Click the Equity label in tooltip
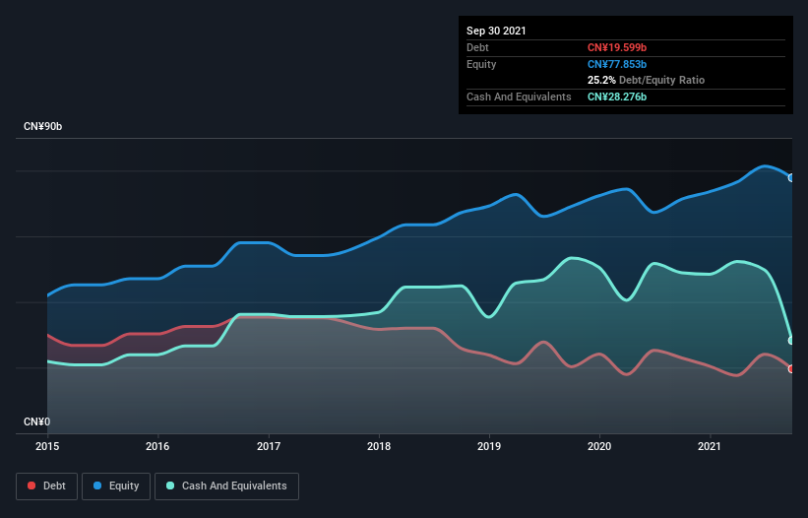The height and width of the screenshot is (518, 808). coord(481,64)
